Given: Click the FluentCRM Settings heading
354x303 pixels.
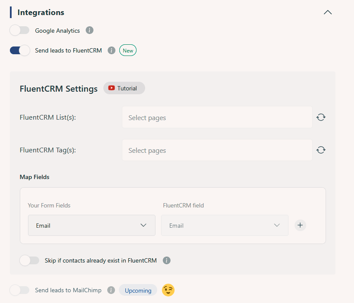Looking at the screenshot, I should pyautogui.click(x=59, y=89).
